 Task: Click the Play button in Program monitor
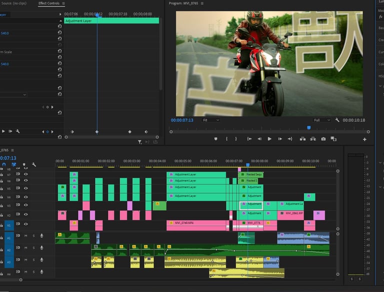point(269,139)
